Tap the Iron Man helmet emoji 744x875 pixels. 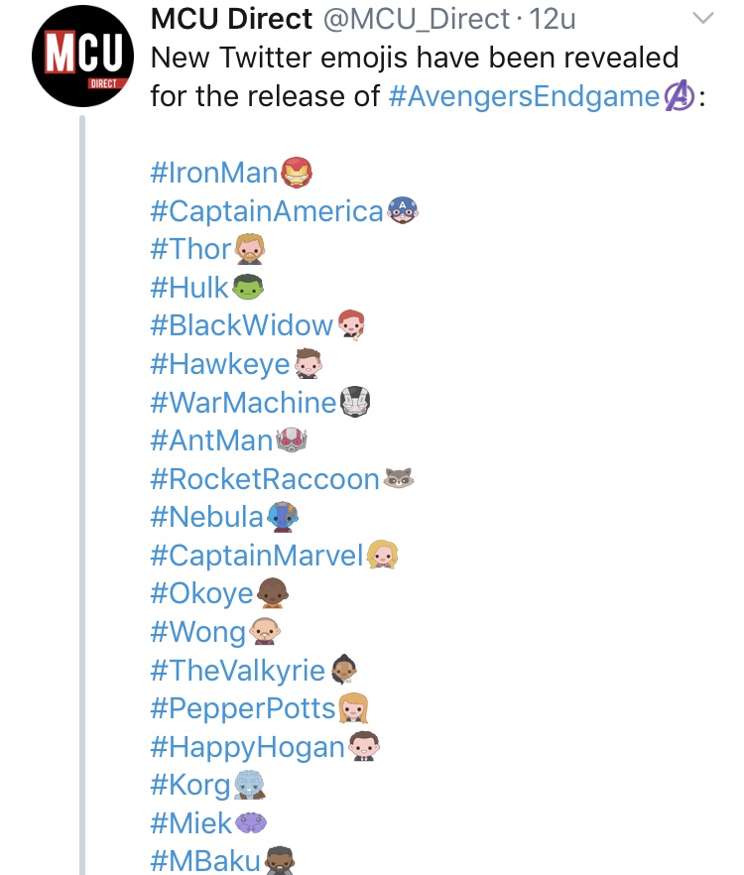[296, 172]
